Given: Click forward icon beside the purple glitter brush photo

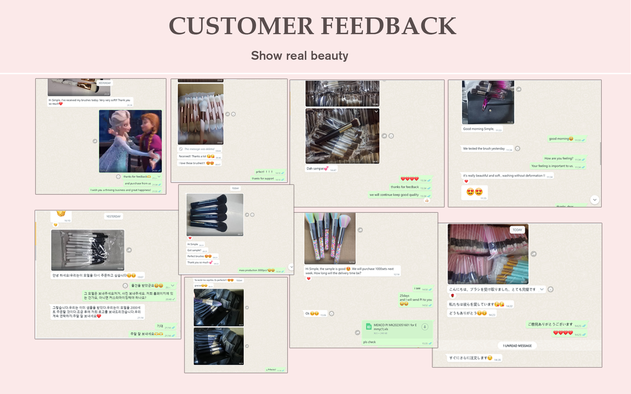Looking at the screenshot, I should (519, 89).
